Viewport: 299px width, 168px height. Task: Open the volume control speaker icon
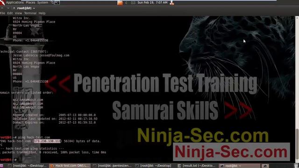[126, 3]
